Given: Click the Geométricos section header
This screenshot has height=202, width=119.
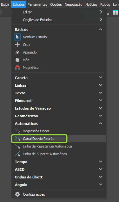Looking at the screenshot, I should [x=26, y=116].
